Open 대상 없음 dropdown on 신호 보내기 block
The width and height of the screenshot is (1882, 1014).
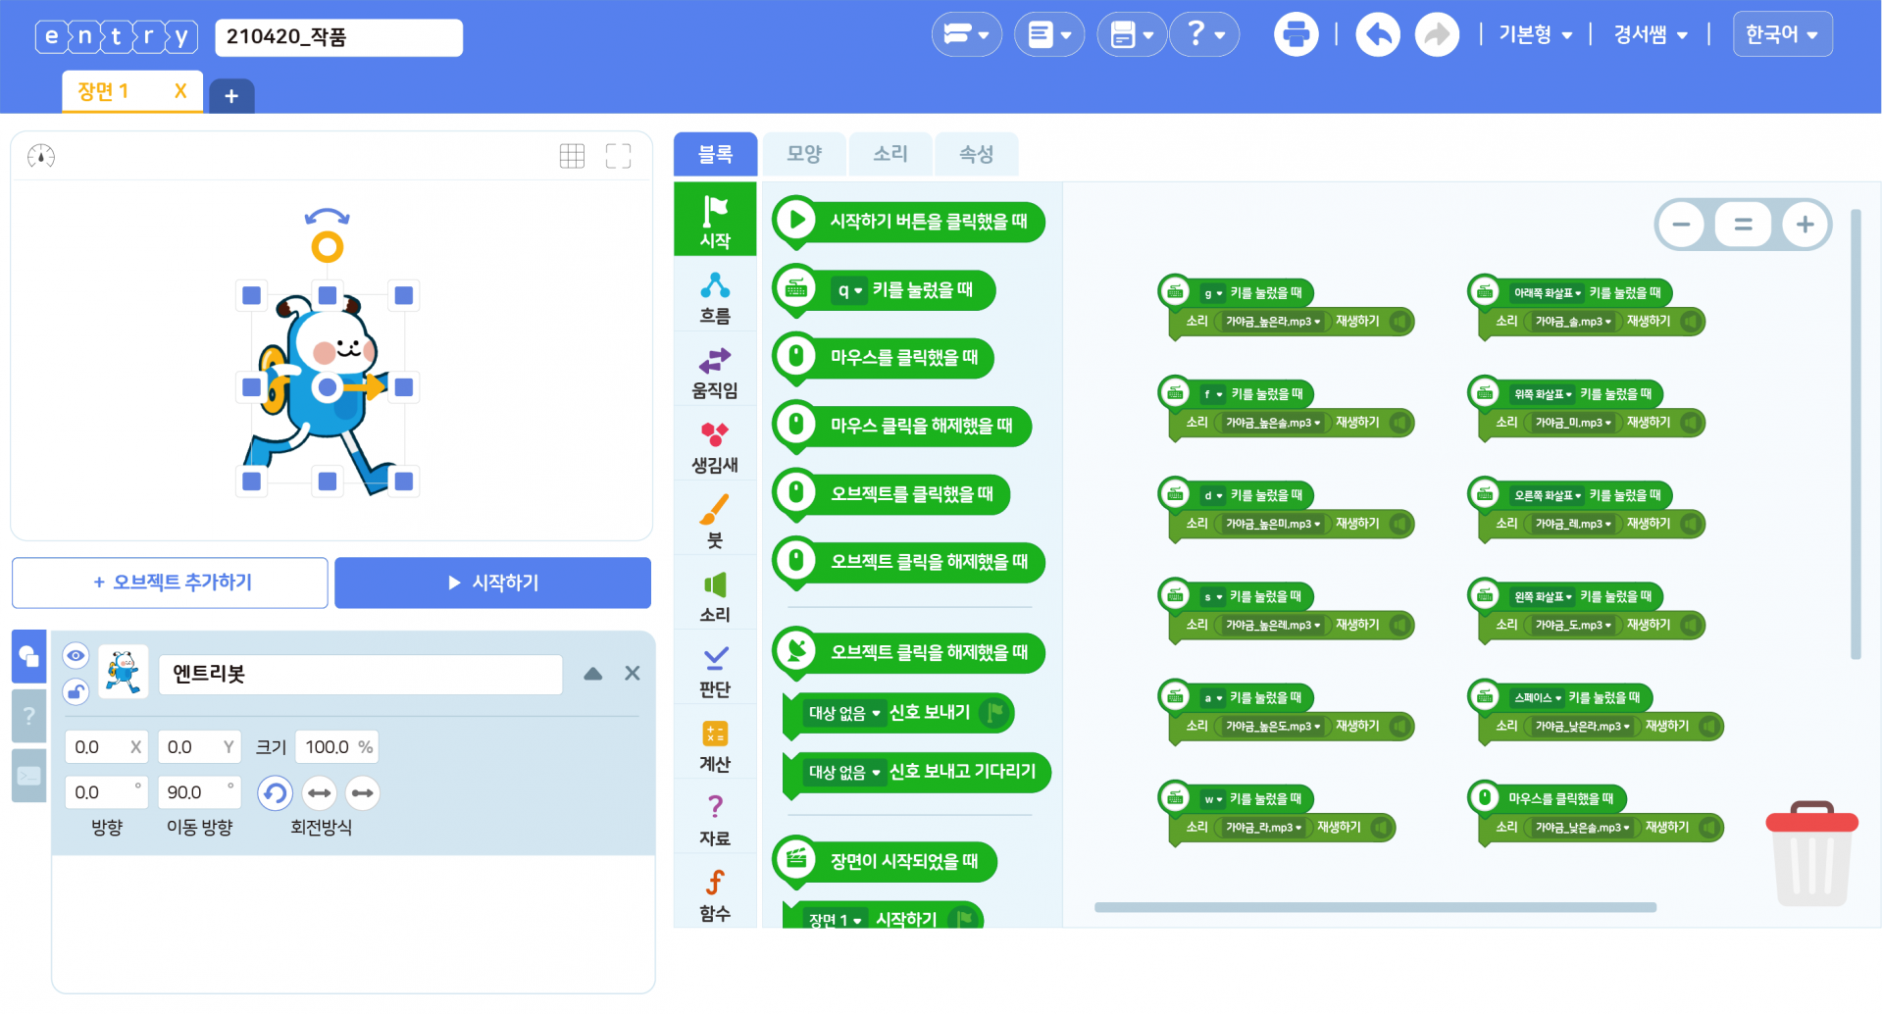coord(844,713)
